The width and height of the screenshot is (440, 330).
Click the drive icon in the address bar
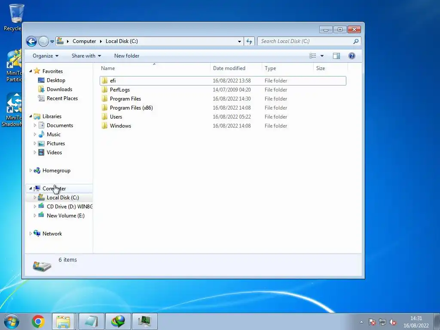point(60,41)
